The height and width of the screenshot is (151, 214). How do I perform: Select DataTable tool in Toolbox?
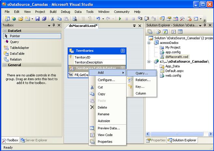32,54
